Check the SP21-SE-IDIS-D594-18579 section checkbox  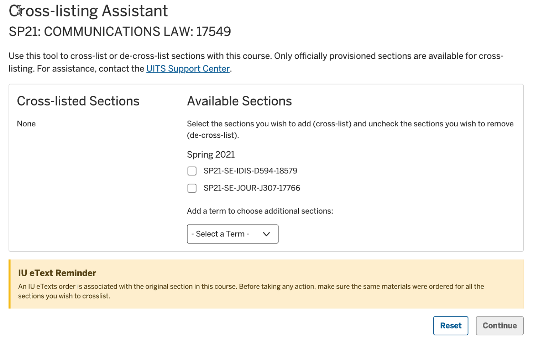(x=192, y=171)
